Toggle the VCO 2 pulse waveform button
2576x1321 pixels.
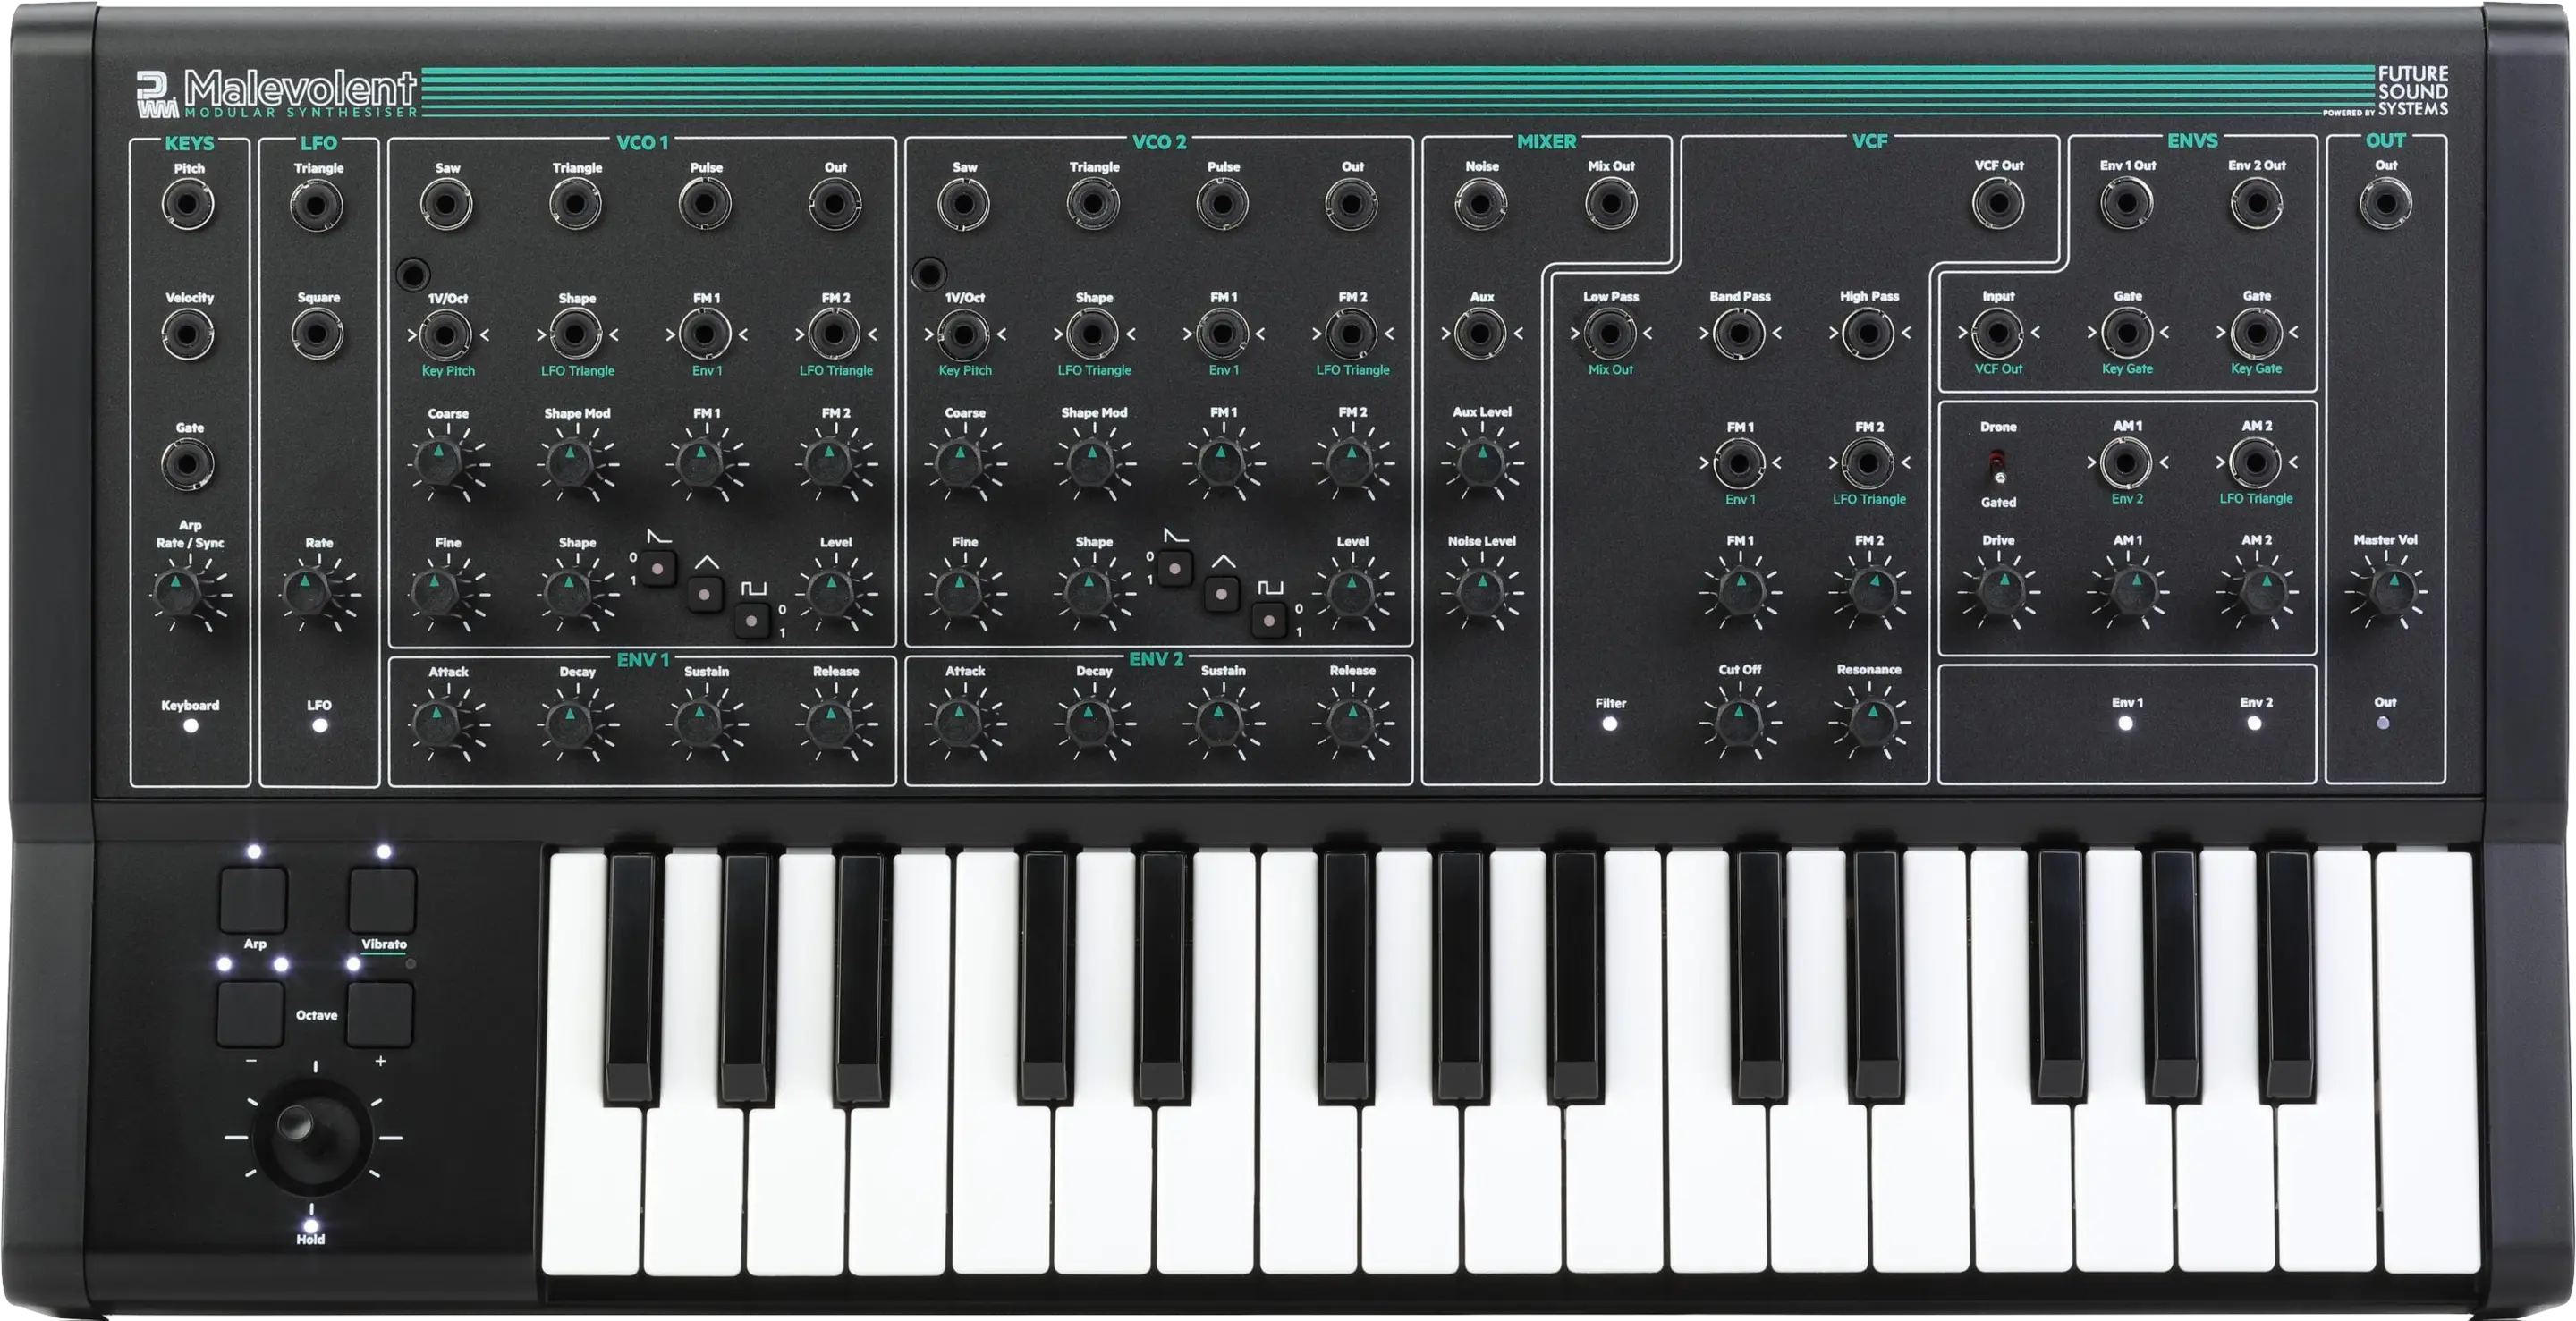1269,620
